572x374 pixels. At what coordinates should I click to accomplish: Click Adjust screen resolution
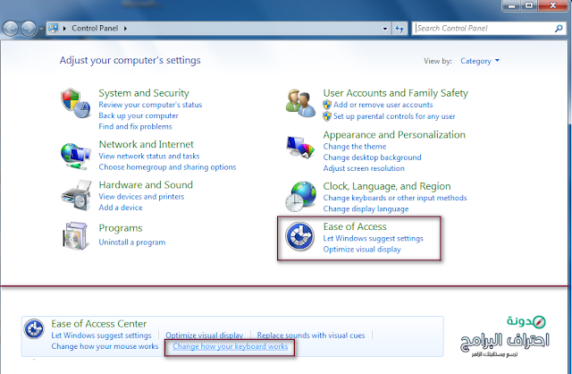click(x=364, y=169)
